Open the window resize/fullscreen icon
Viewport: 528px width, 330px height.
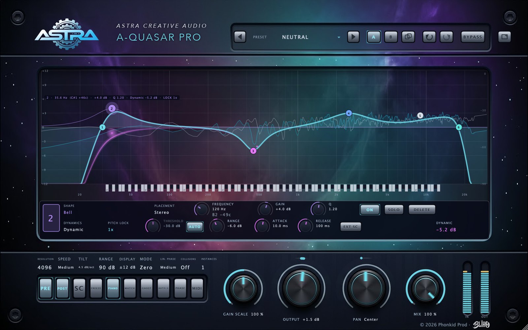point(504,37)
